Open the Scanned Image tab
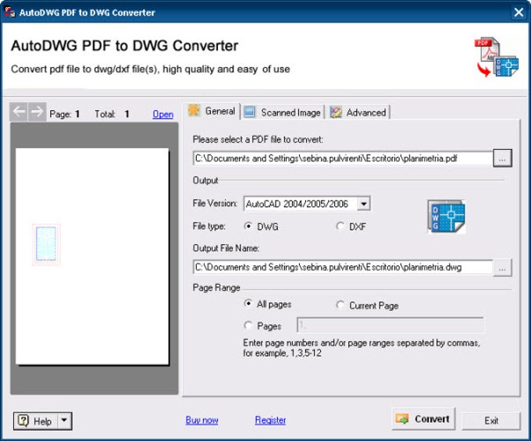 pyautogui.click(x=283, y=112)
